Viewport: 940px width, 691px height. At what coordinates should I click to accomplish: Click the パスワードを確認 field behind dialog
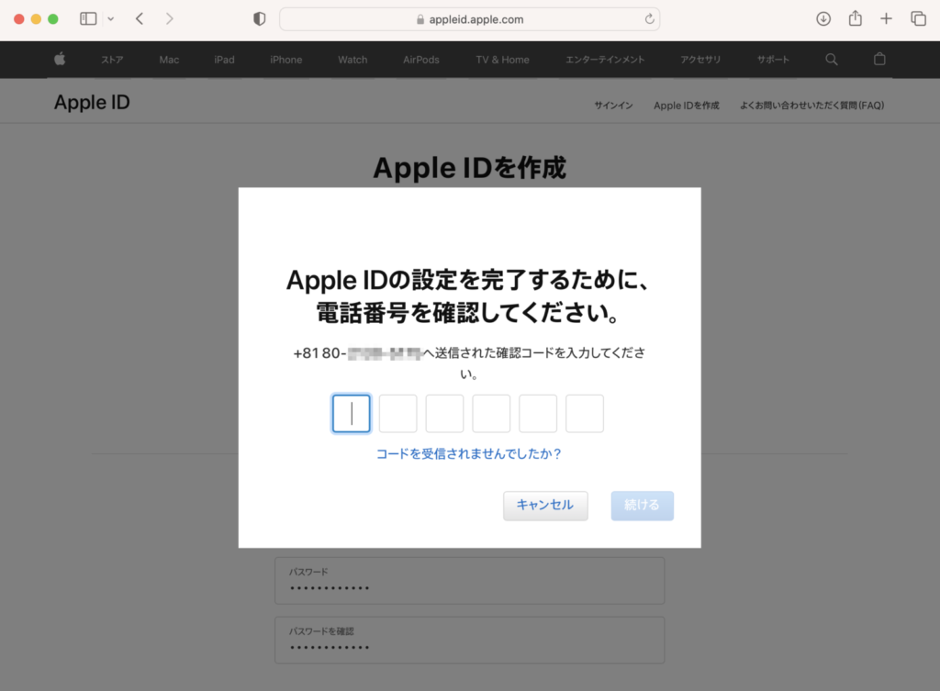[x=469, y=640]
